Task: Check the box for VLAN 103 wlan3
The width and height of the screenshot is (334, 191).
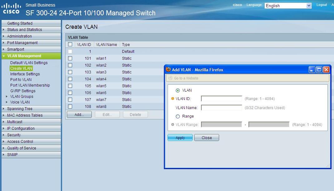Action: (x=70, y=72)
